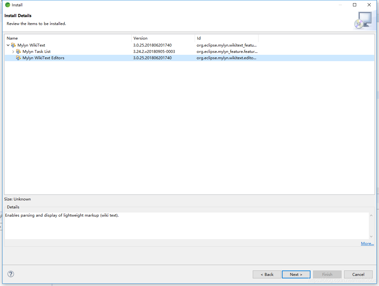Click the < Back button

click(x=267, y=274)
